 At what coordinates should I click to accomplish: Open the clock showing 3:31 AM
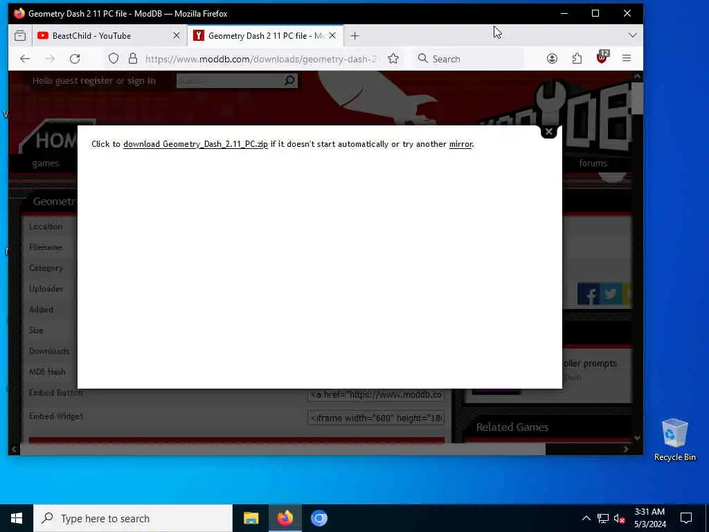pyautogui.click(x=649, y=518)
